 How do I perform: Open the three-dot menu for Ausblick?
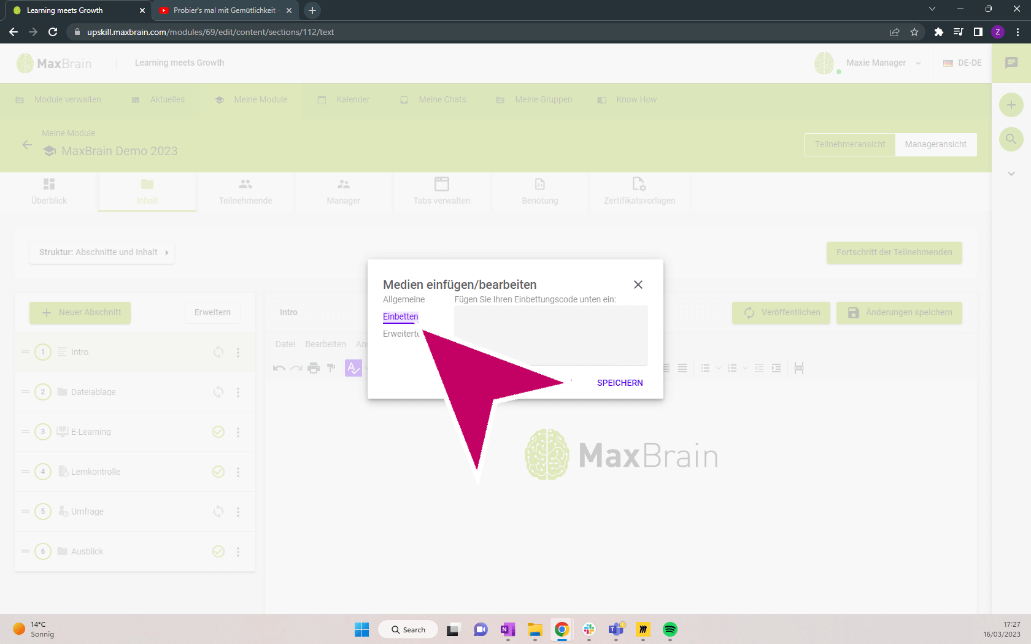(x=238, y=551)
